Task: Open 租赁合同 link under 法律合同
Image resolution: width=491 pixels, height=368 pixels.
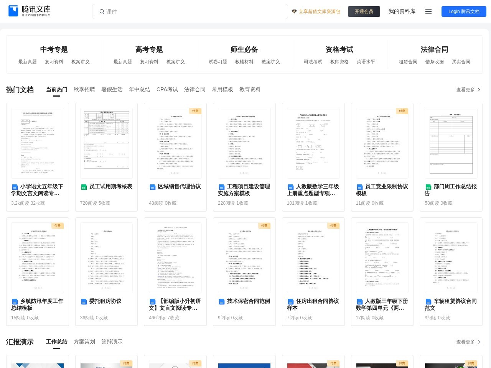Action: (x=408, y=62)
